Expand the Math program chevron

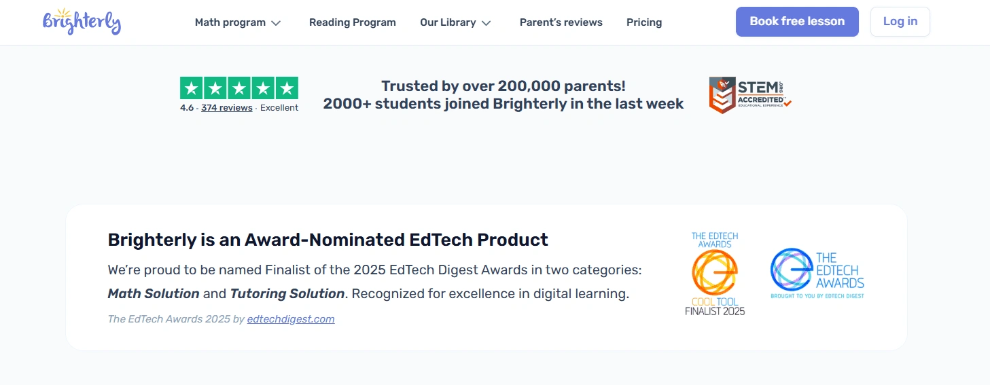tap(276, 23)
